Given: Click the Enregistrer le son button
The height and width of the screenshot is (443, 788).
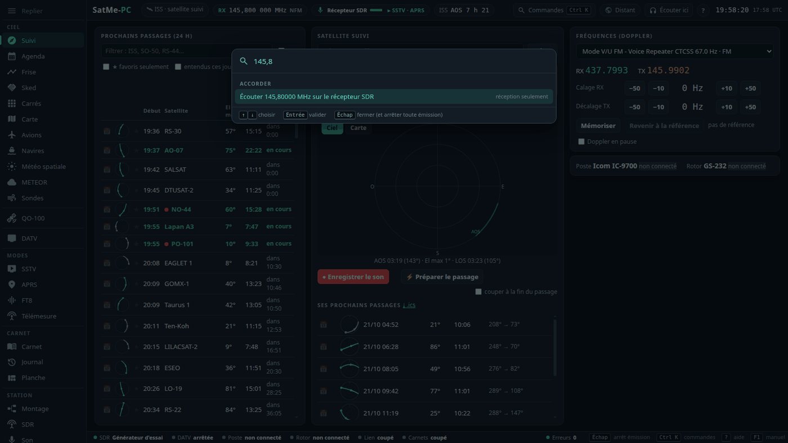Looking at the screenshot, I should [x=353, y=277].
